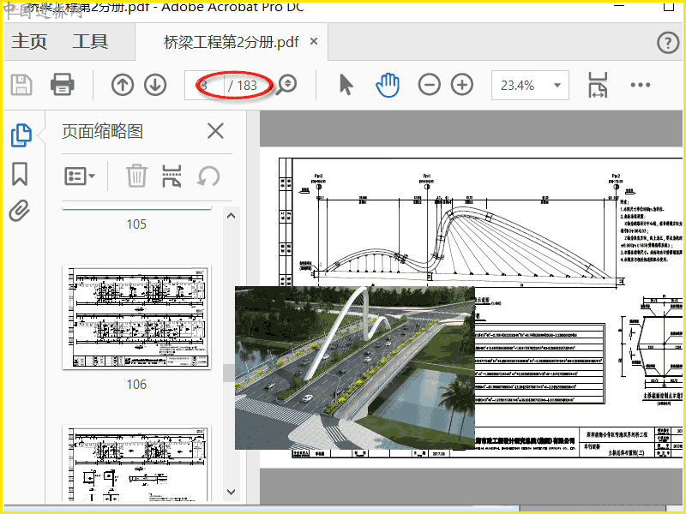The image size is (686, 514).
Task: Click the bridge rendering image
Action: [x=355, y=368]
